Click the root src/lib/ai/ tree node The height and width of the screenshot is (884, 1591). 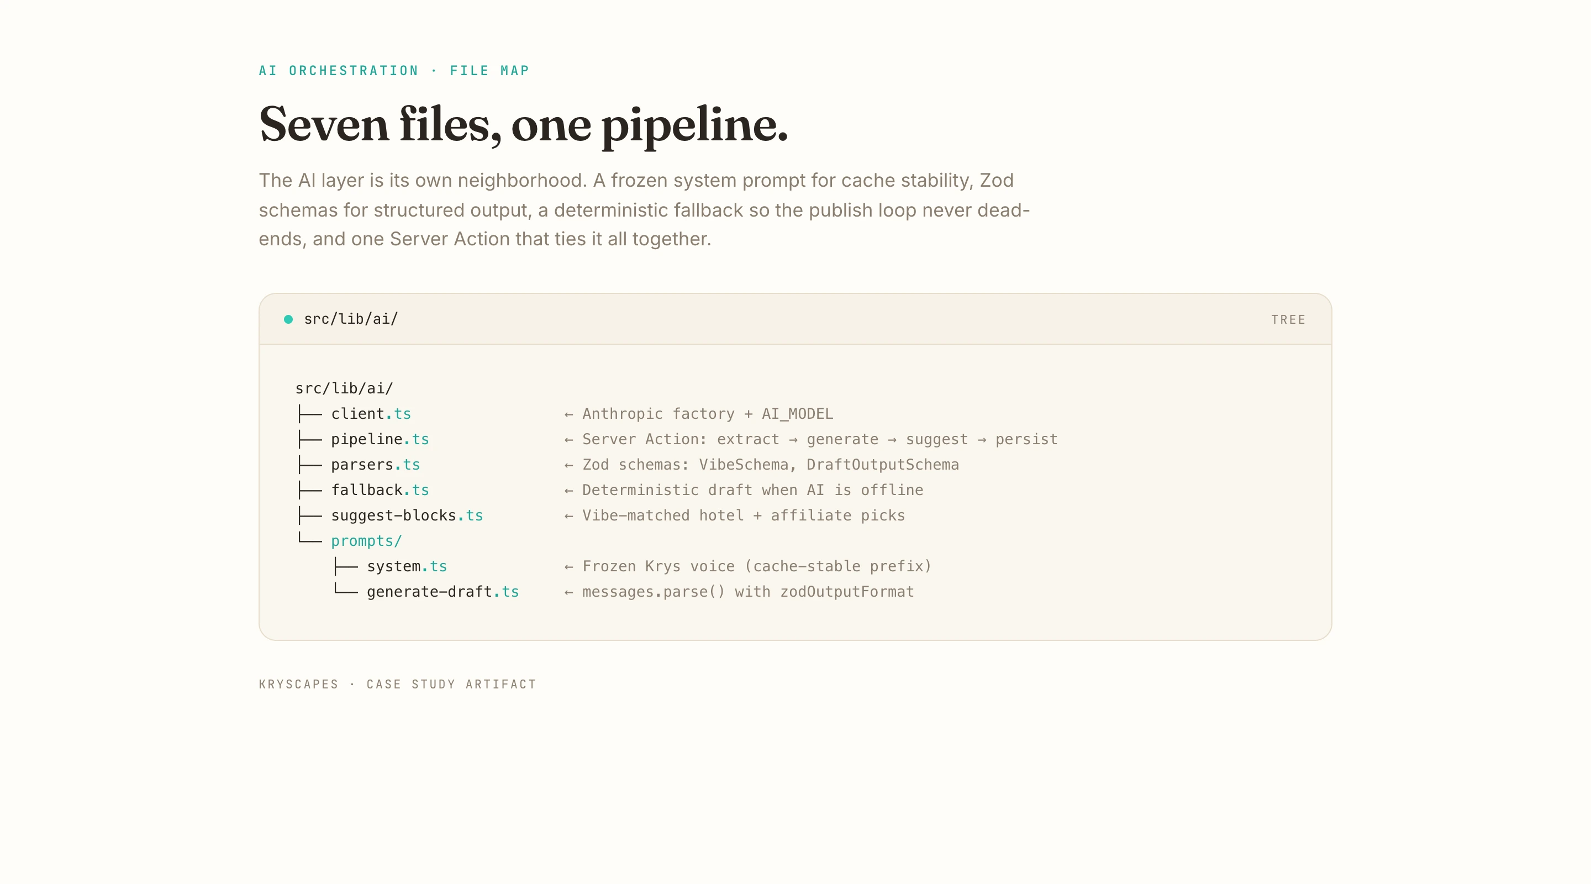coord(344,388)
